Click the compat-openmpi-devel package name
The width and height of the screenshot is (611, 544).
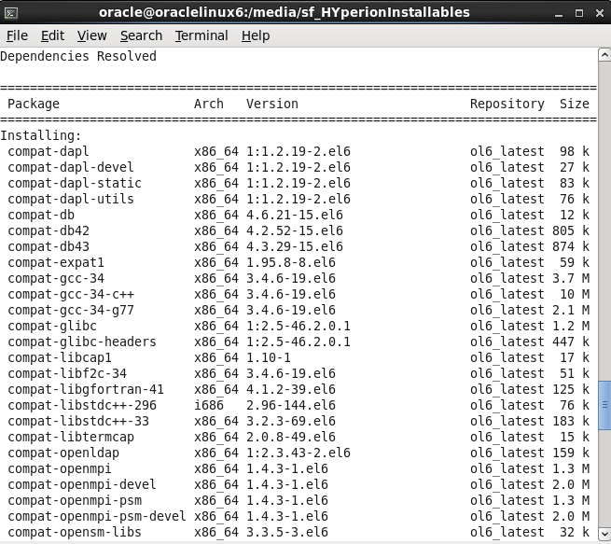82,485
